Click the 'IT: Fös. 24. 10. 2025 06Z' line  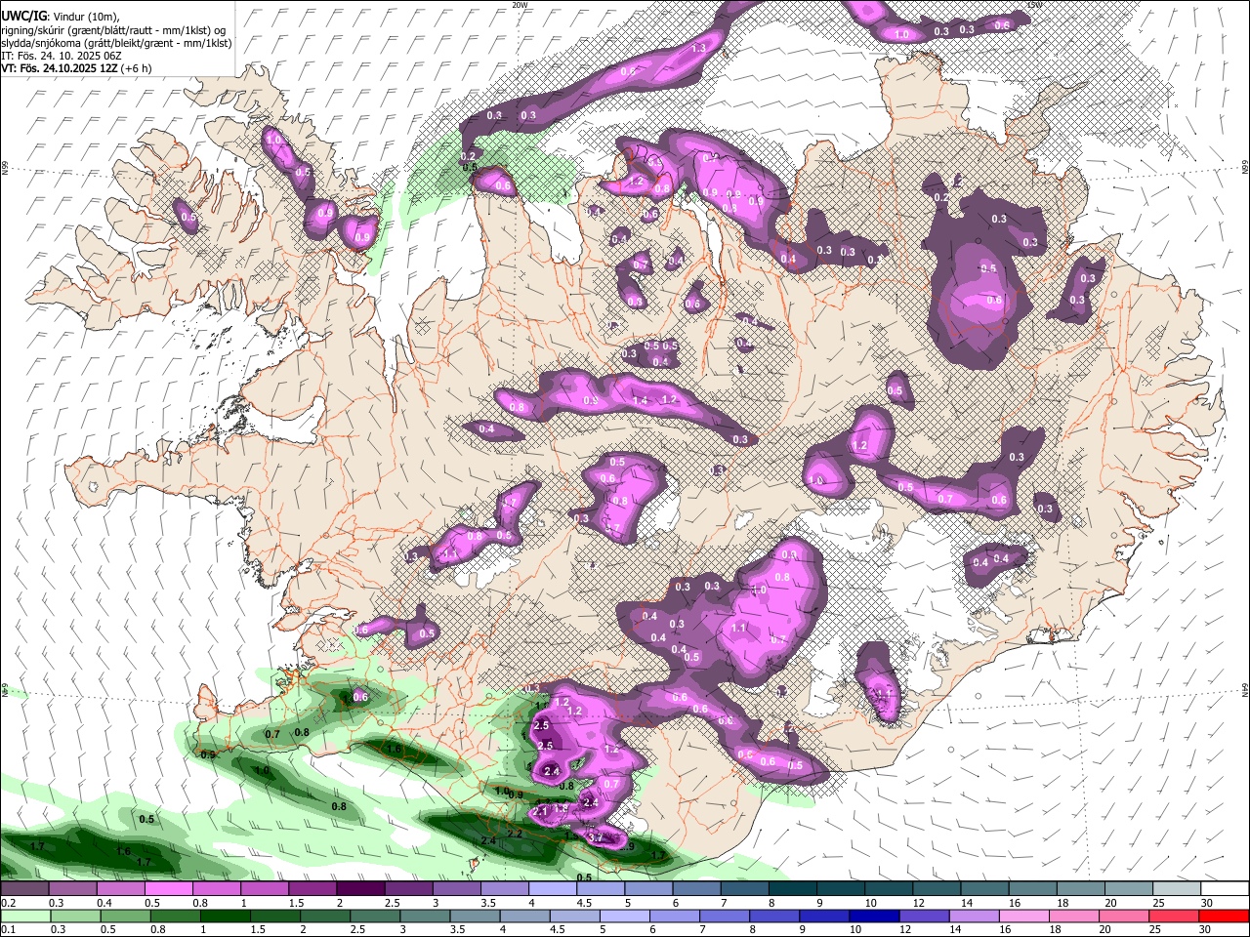(x=61, y=56)
